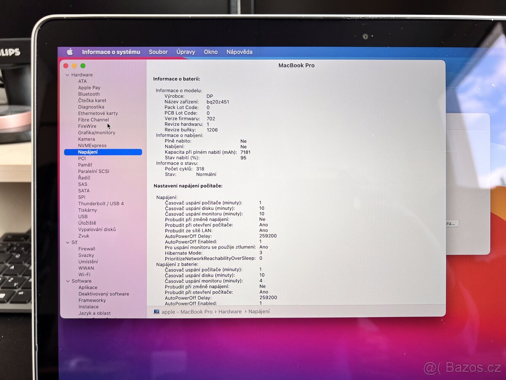Collapse the Hardware section
Screen dimensions: 506x380
[x=67, y=75]
